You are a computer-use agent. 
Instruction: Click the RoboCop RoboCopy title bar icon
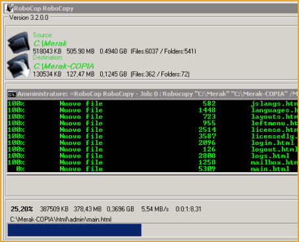coord(9,8)
